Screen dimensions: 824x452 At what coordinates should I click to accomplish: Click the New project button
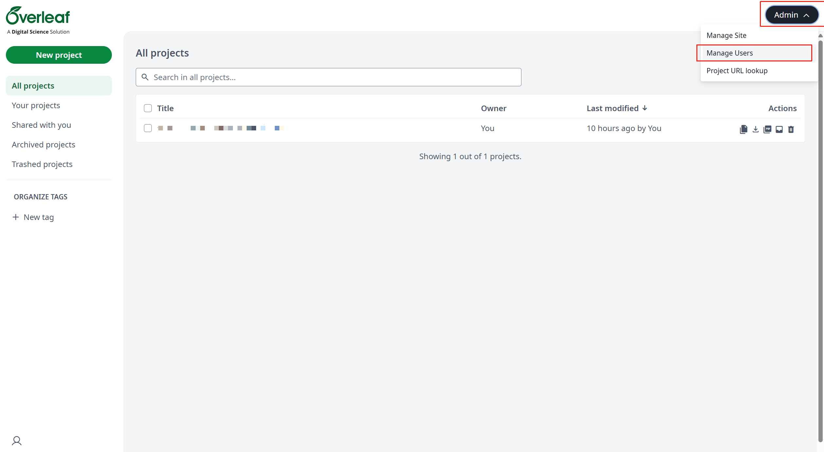(x=59, y=55)
